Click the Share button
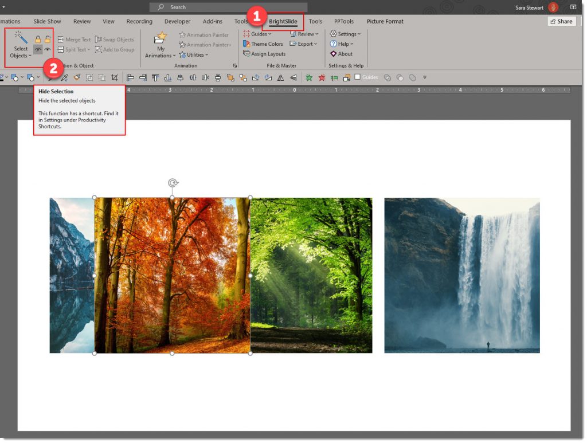This screenshot has width=587, height=443. click(561, 21)
